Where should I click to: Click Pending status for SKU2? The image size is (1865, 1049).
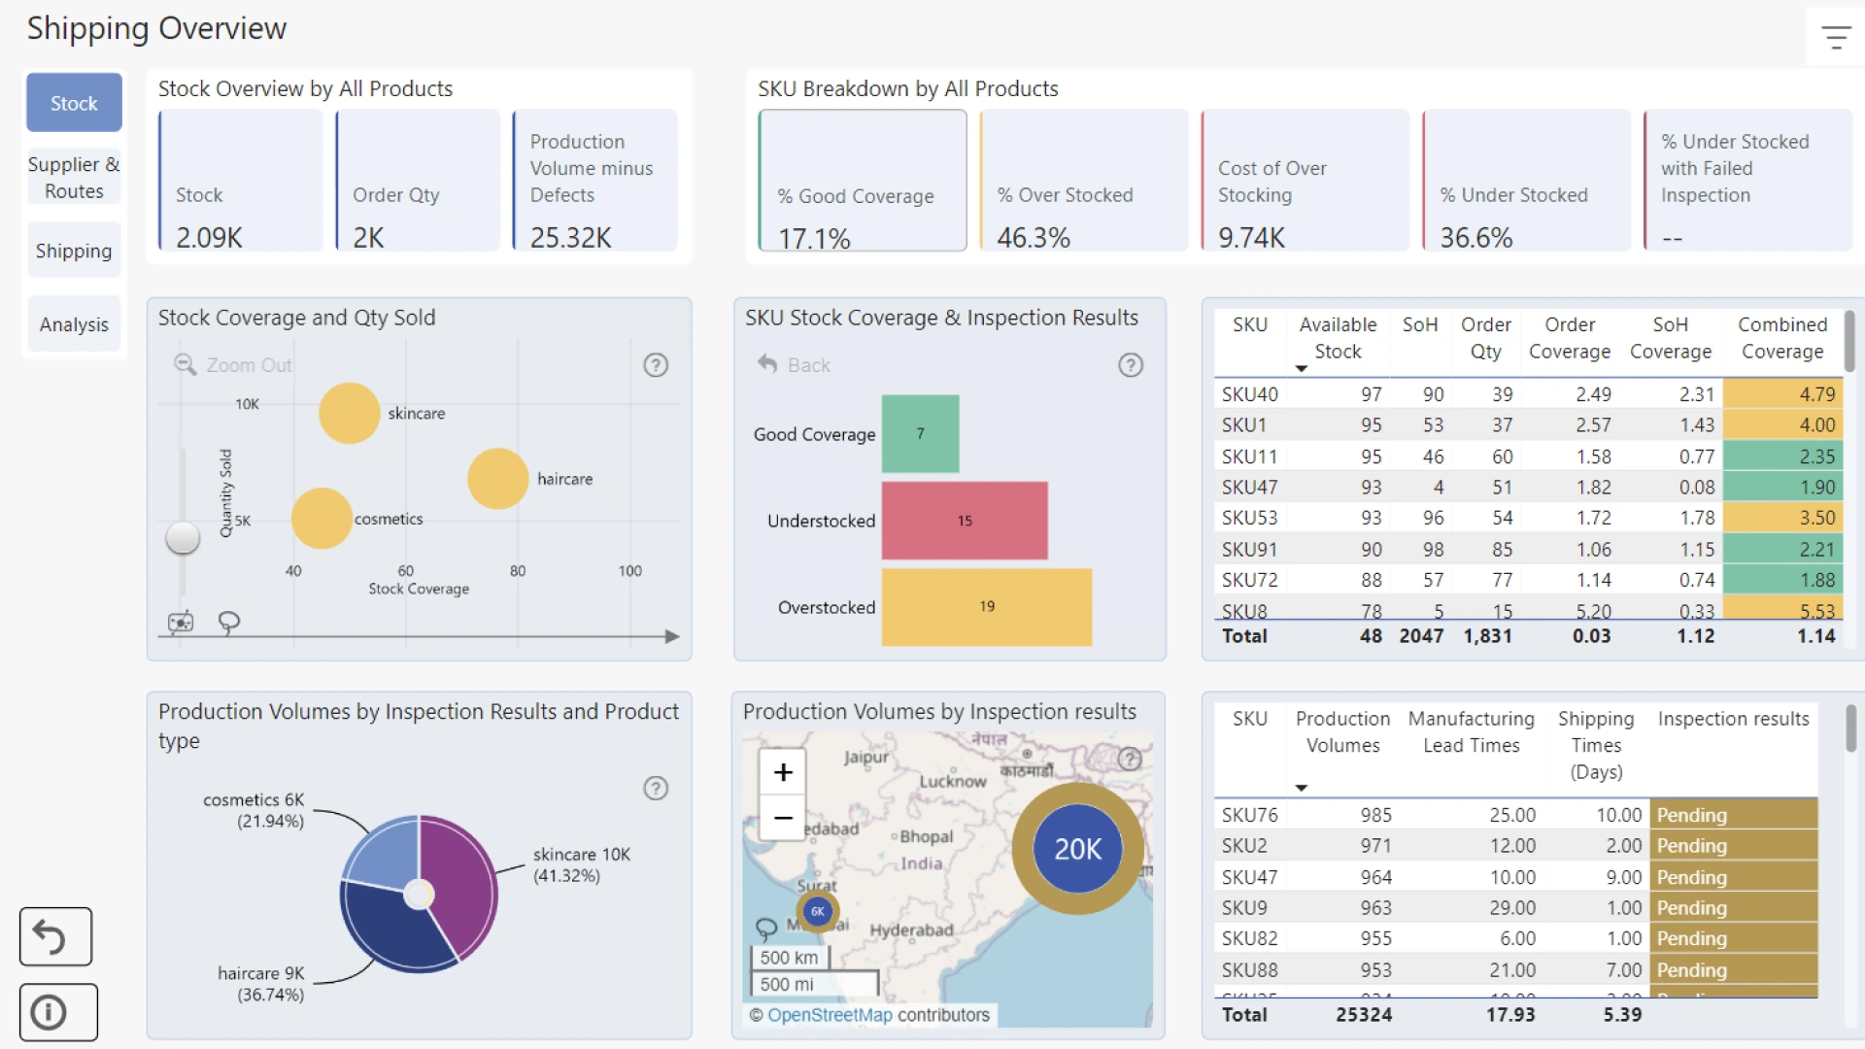(1734, 845)
